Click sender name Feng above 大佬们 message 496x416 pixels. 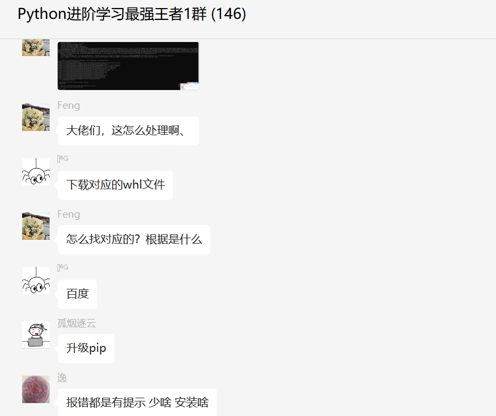68,106
